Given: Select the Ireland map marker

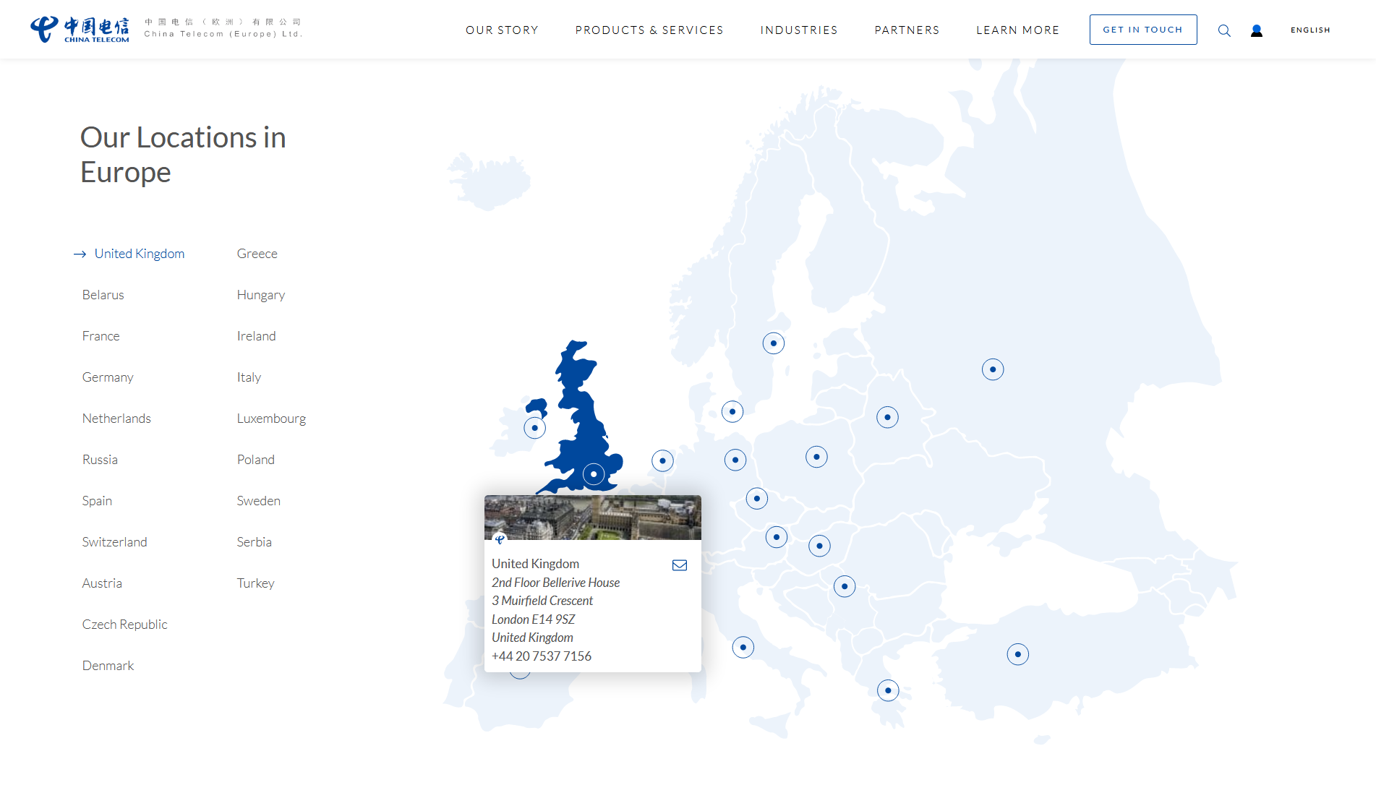Looking at the screenshot, I should point(534,428).
